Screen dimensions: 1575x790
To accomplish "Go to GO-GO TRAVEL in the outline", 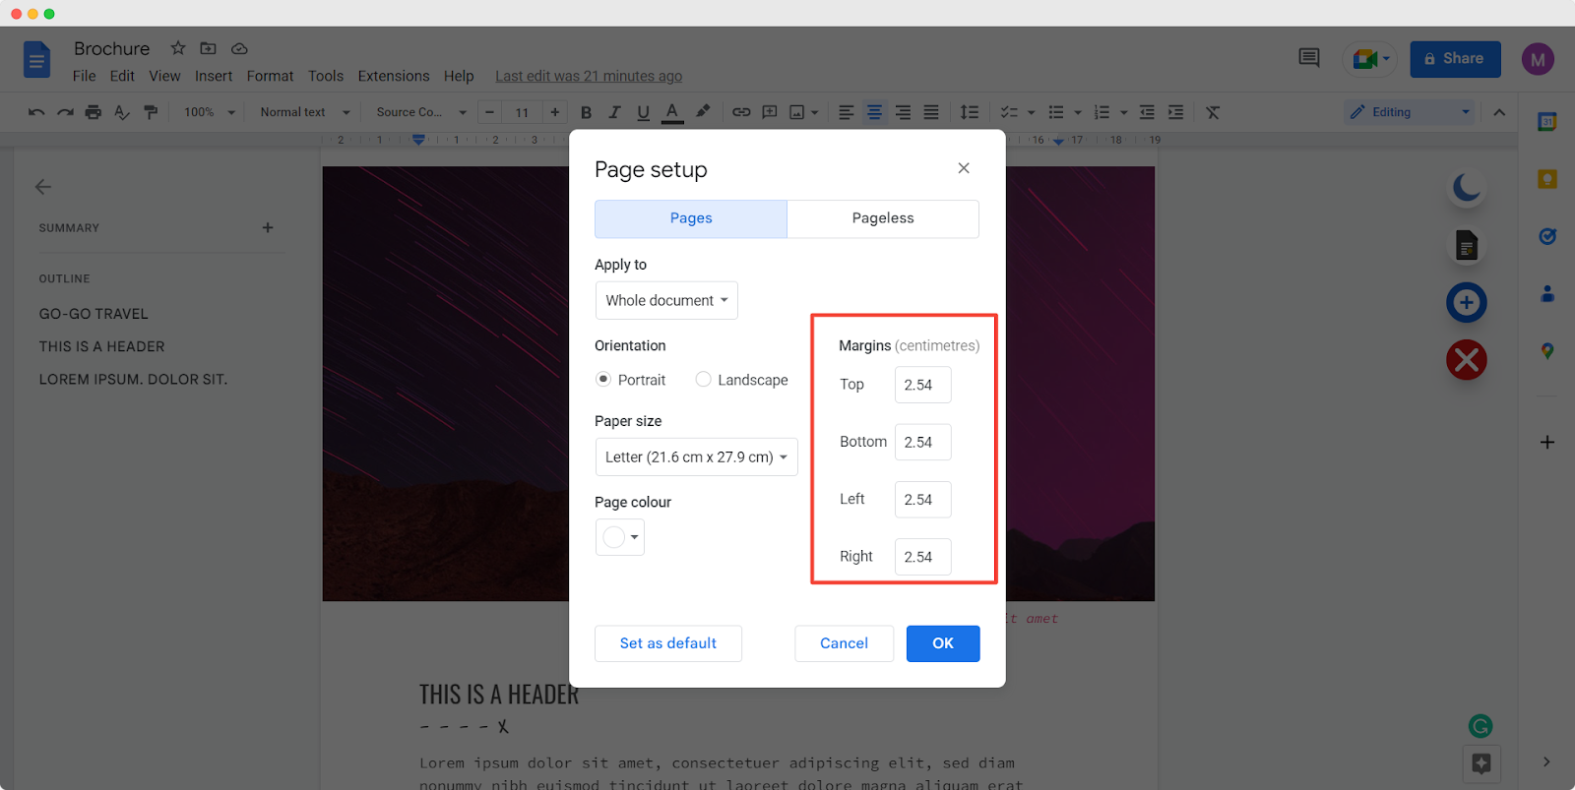I will point(94,314).
